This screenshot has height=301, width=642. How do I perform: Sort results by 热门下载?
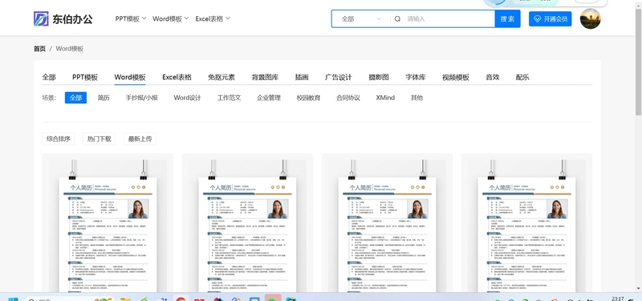99,138
